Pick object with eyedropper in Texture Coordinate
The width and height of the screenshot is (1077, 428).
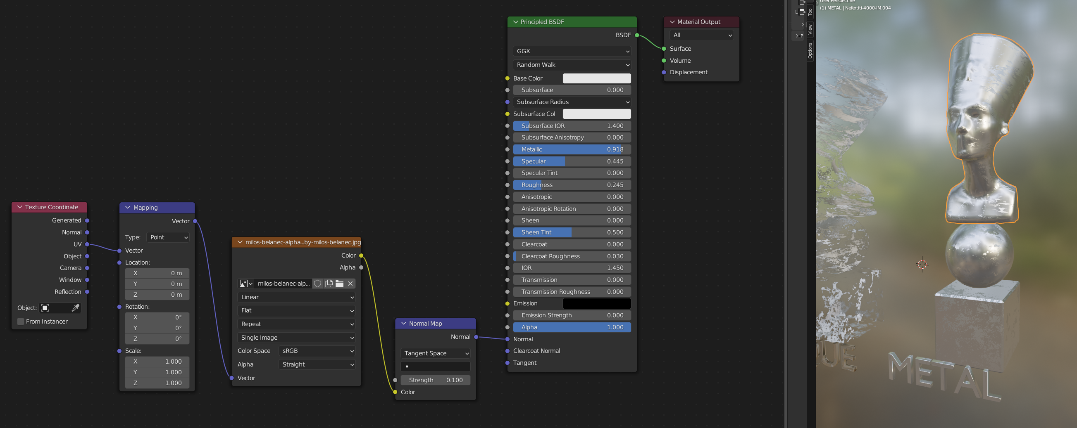[75, 308]
